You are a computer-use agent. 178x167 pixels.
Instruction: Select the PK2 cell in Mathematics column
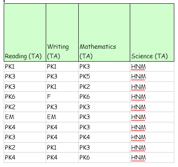click(104, 87)
